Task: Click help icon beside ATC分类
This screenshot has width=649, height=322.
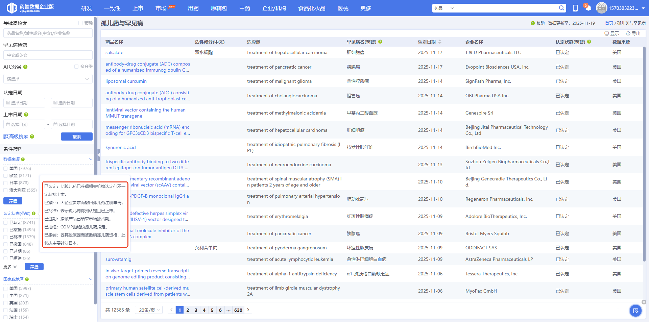Action: (x=25, y=67)
